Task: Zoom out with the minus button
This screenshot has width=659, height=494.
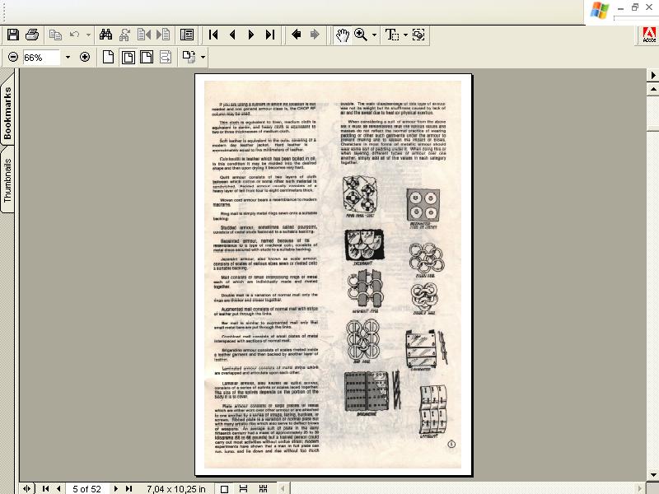Action: [13, 57]
